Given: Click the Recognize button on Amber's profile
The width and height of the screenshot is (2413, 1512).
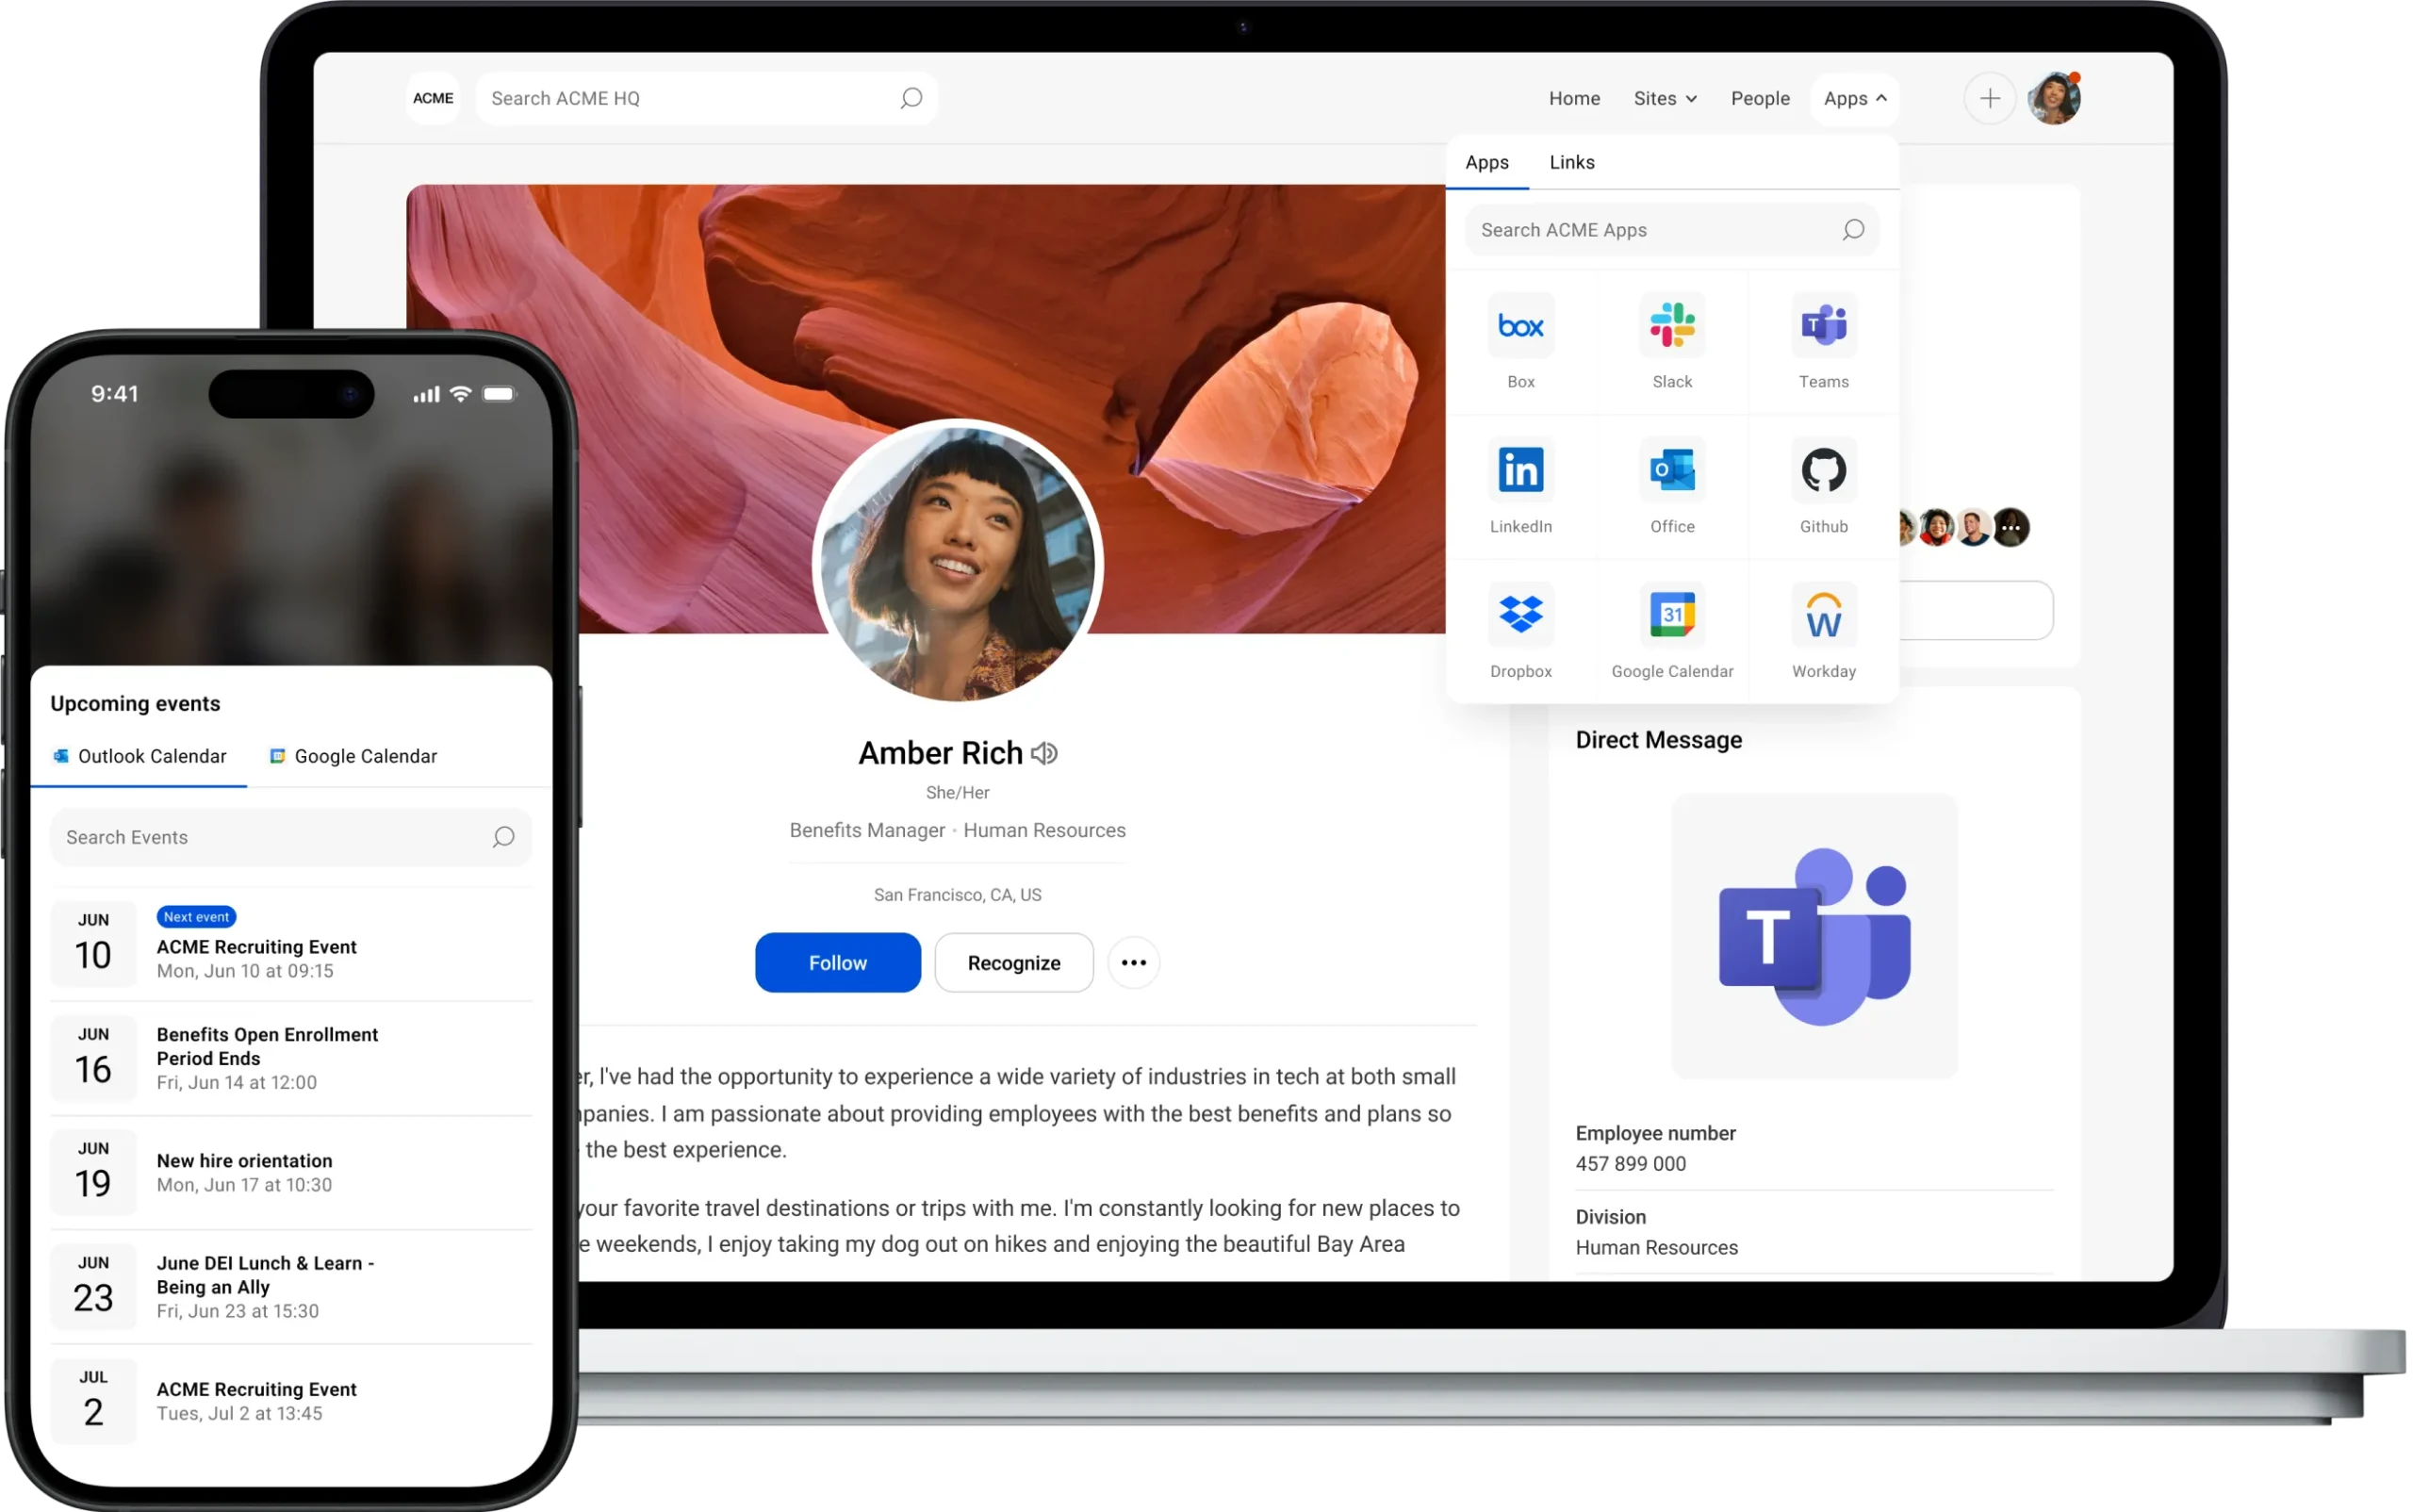Looking at the screenshot, I should coord(1013,961).
